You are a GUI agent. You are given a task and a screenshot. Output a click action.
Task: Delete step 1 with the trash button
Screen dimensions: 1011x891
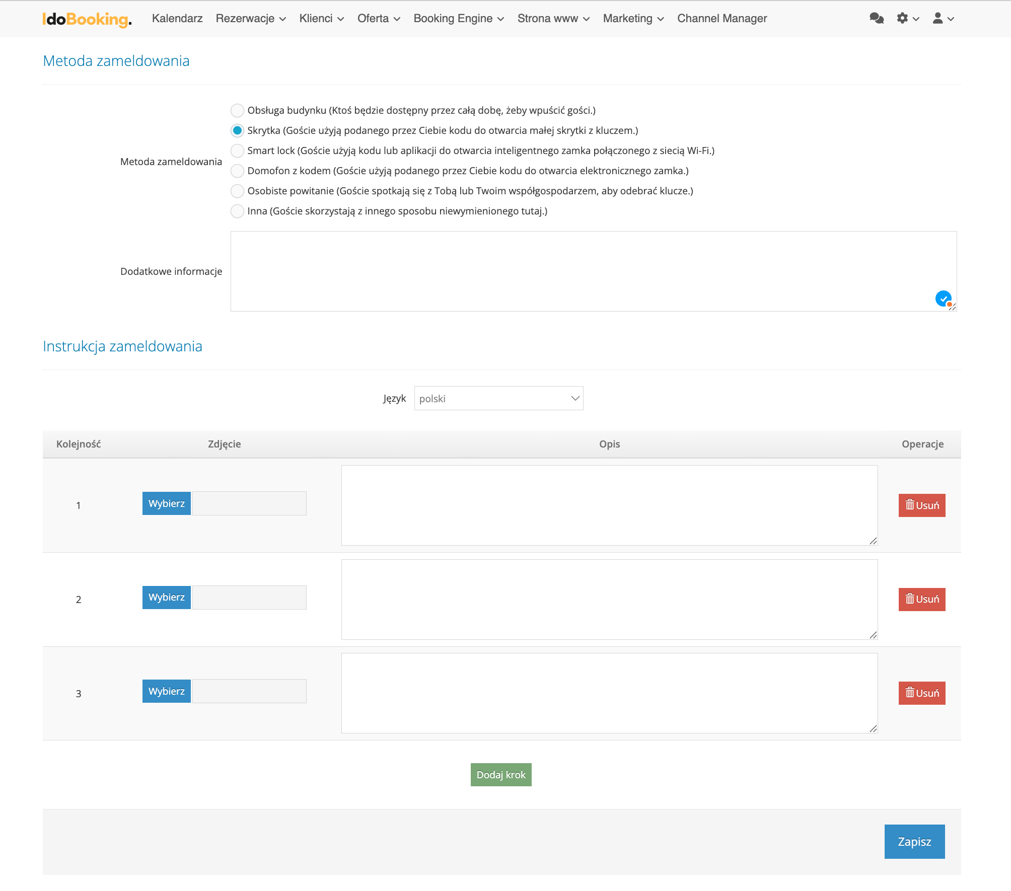(921, 505)
